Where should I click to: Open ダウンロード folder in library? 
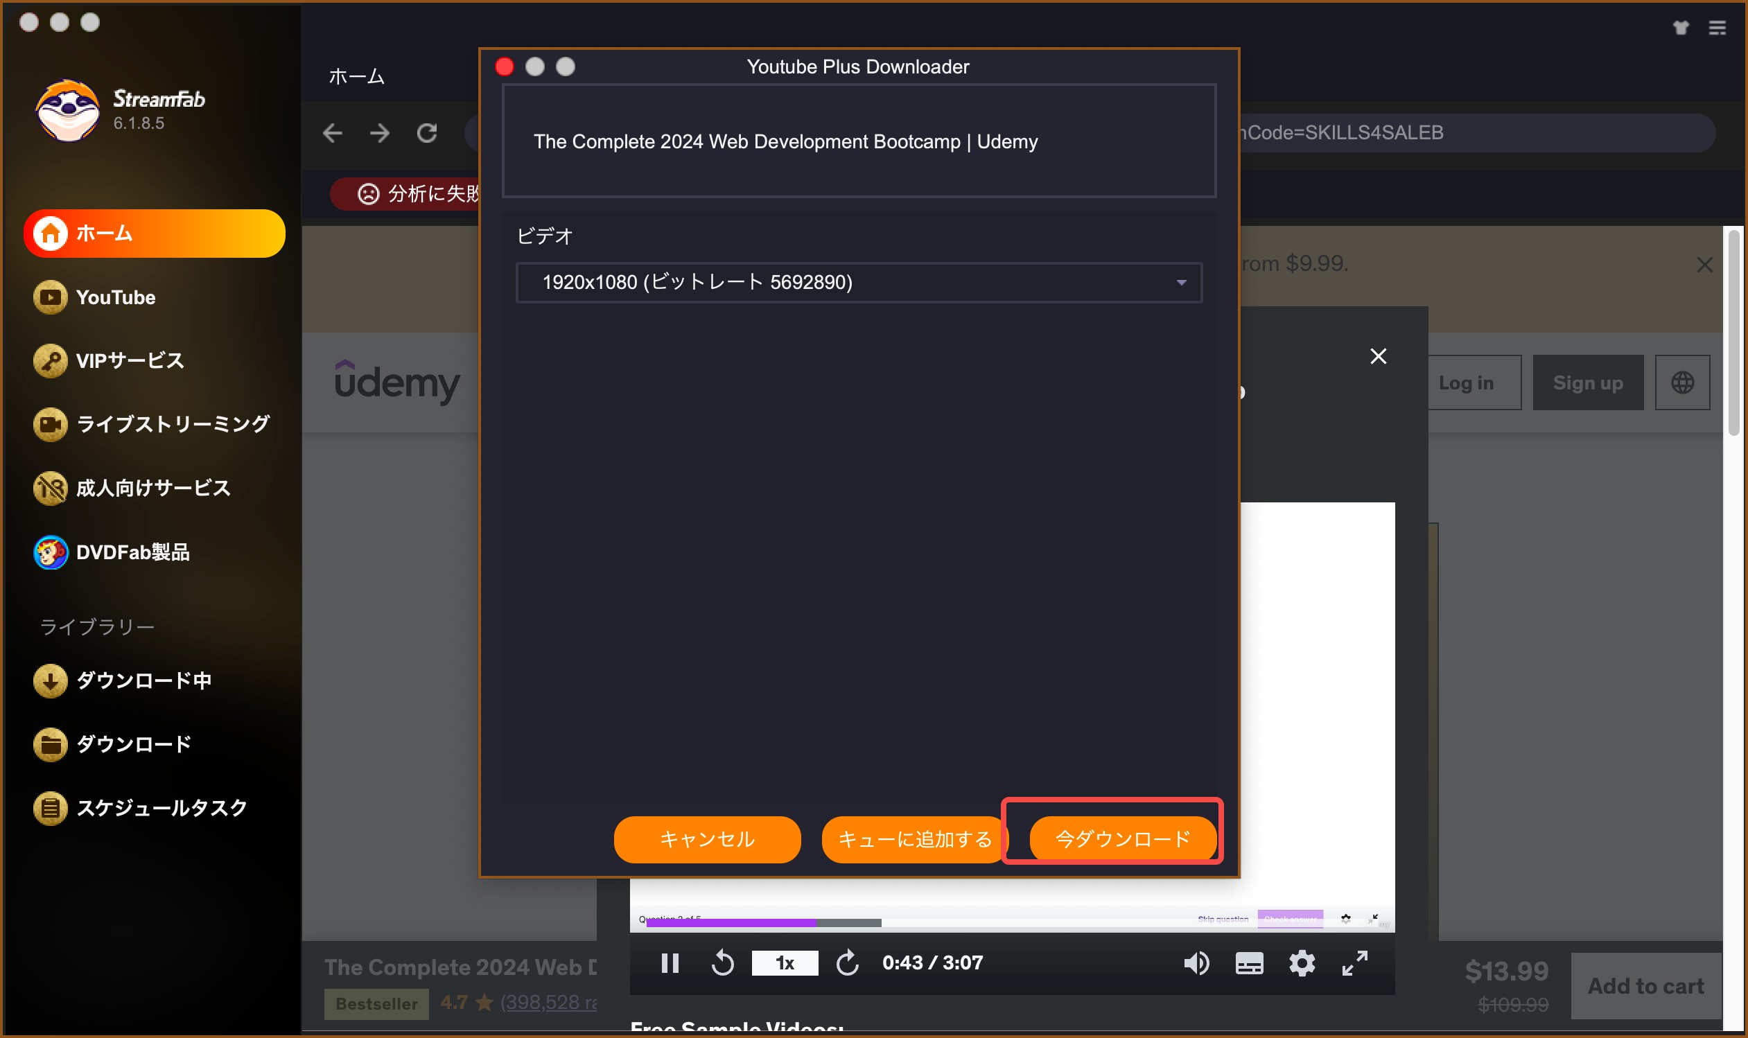(112, 744)
